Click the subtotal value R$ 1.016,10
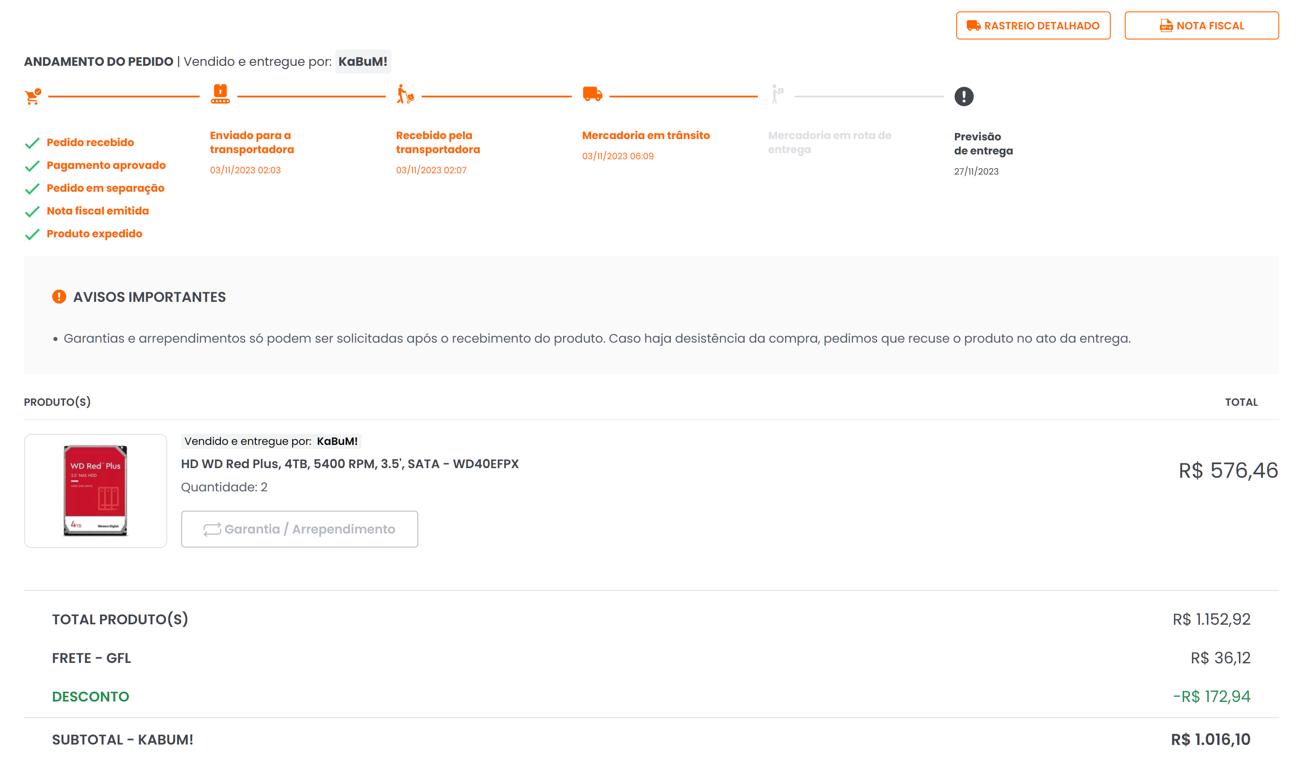The height and width of the screenshot is (759, 1299). (1211, 740)
